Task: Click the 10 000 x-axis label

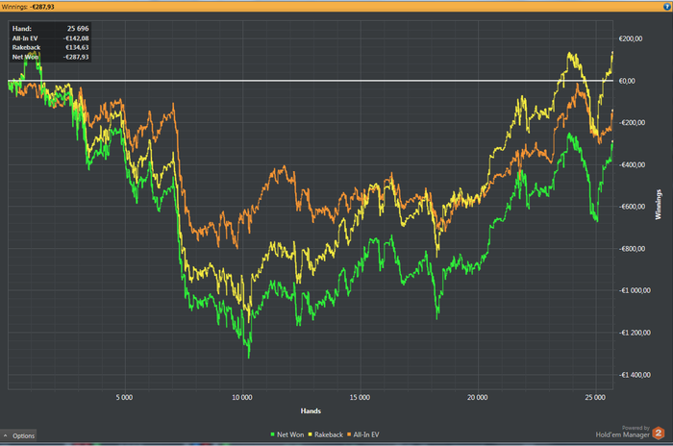Action: click(242, 398)
